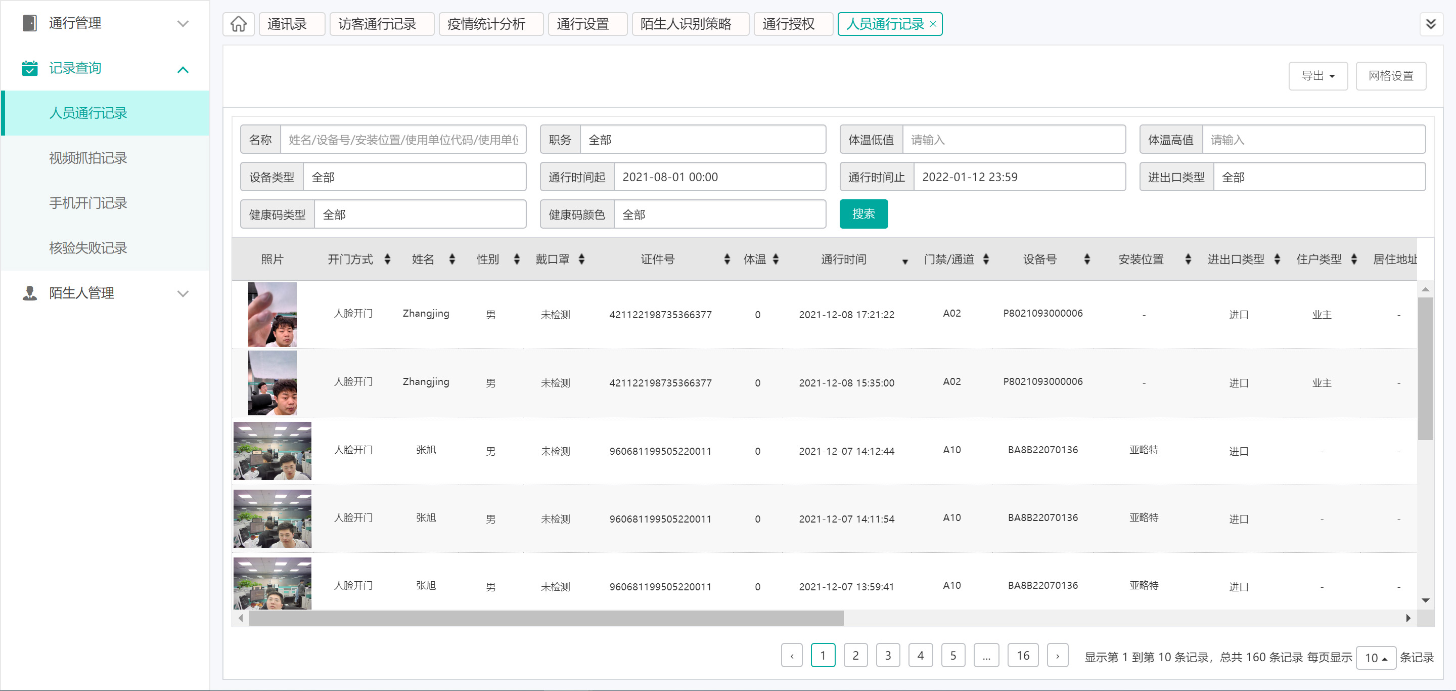Go to next page arrow
Image resolution: width=1456 pixels, height=691 pixels.
pos(1057,656)
